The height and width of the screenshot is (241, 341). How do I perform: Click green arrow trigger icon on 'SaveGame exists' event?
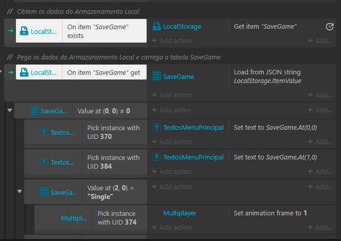coord(11,31)
